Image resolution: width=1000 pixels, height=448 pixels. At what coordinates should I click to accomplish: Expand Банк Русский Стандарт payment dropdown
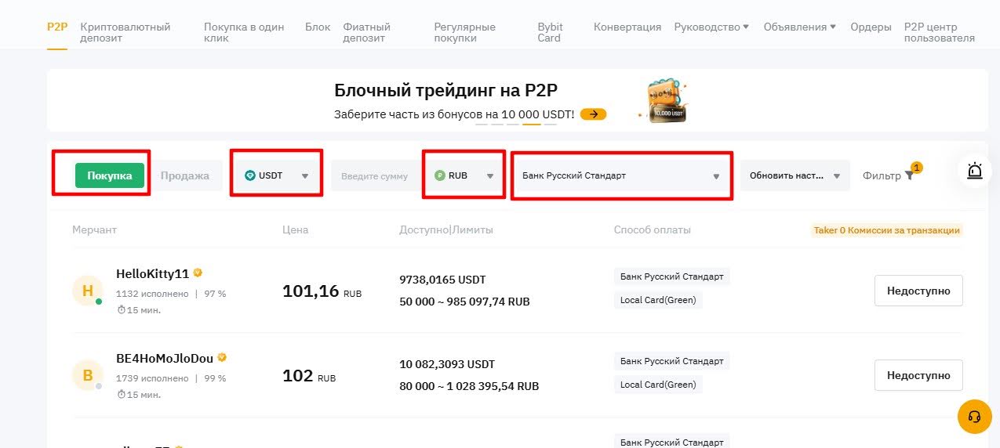coord(621,175)
